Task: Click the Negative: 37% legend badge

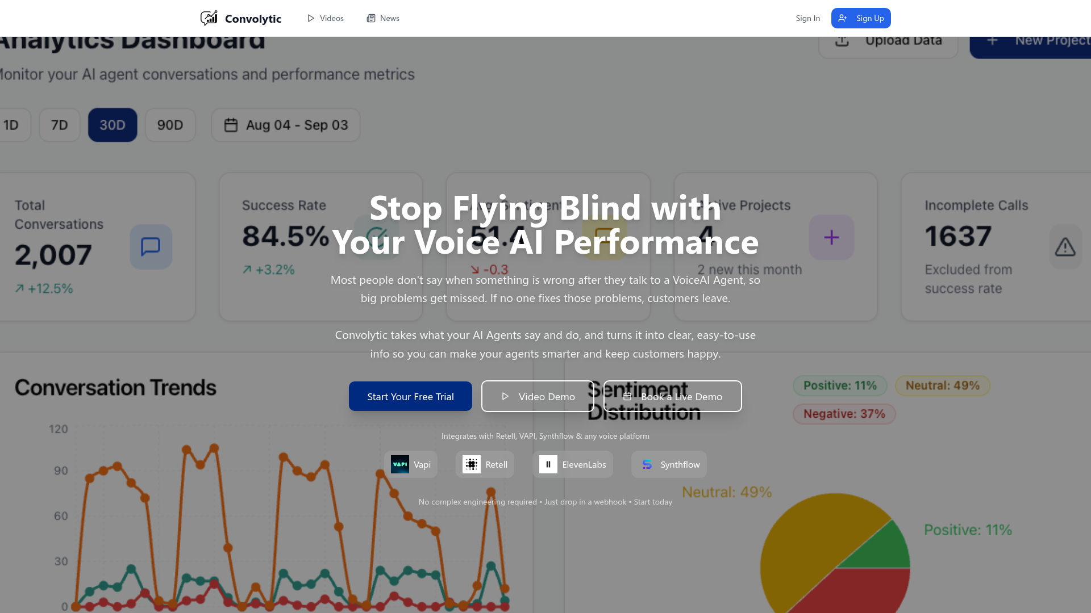Action: [844, 414]
